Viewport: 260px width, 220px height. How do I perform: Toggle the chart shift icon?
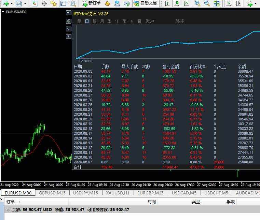(238, 3)
